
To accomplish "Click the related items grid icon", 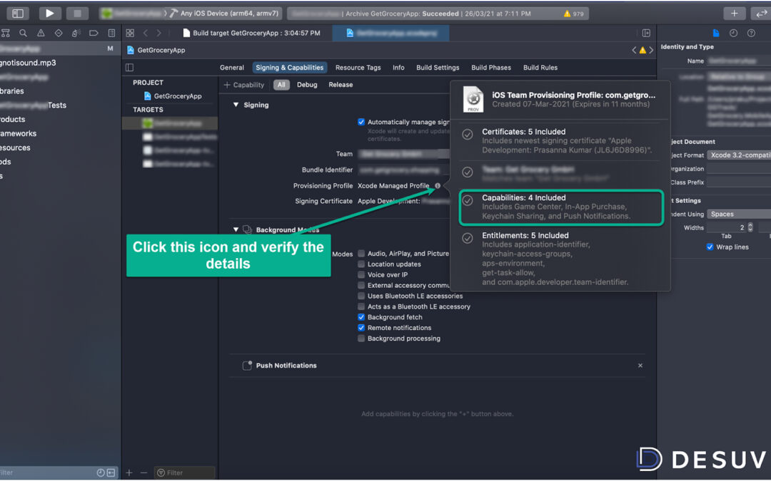I will tap(130, 33).
